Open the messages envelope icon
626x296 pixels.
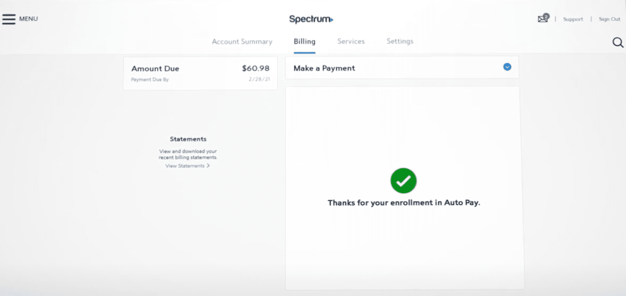tap(543, 19)
